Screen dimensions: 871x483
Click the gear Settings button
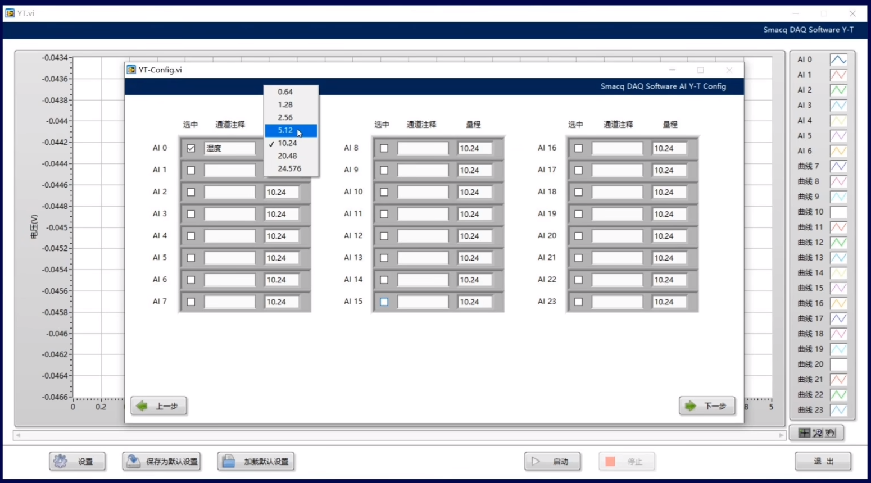[77, 461]
